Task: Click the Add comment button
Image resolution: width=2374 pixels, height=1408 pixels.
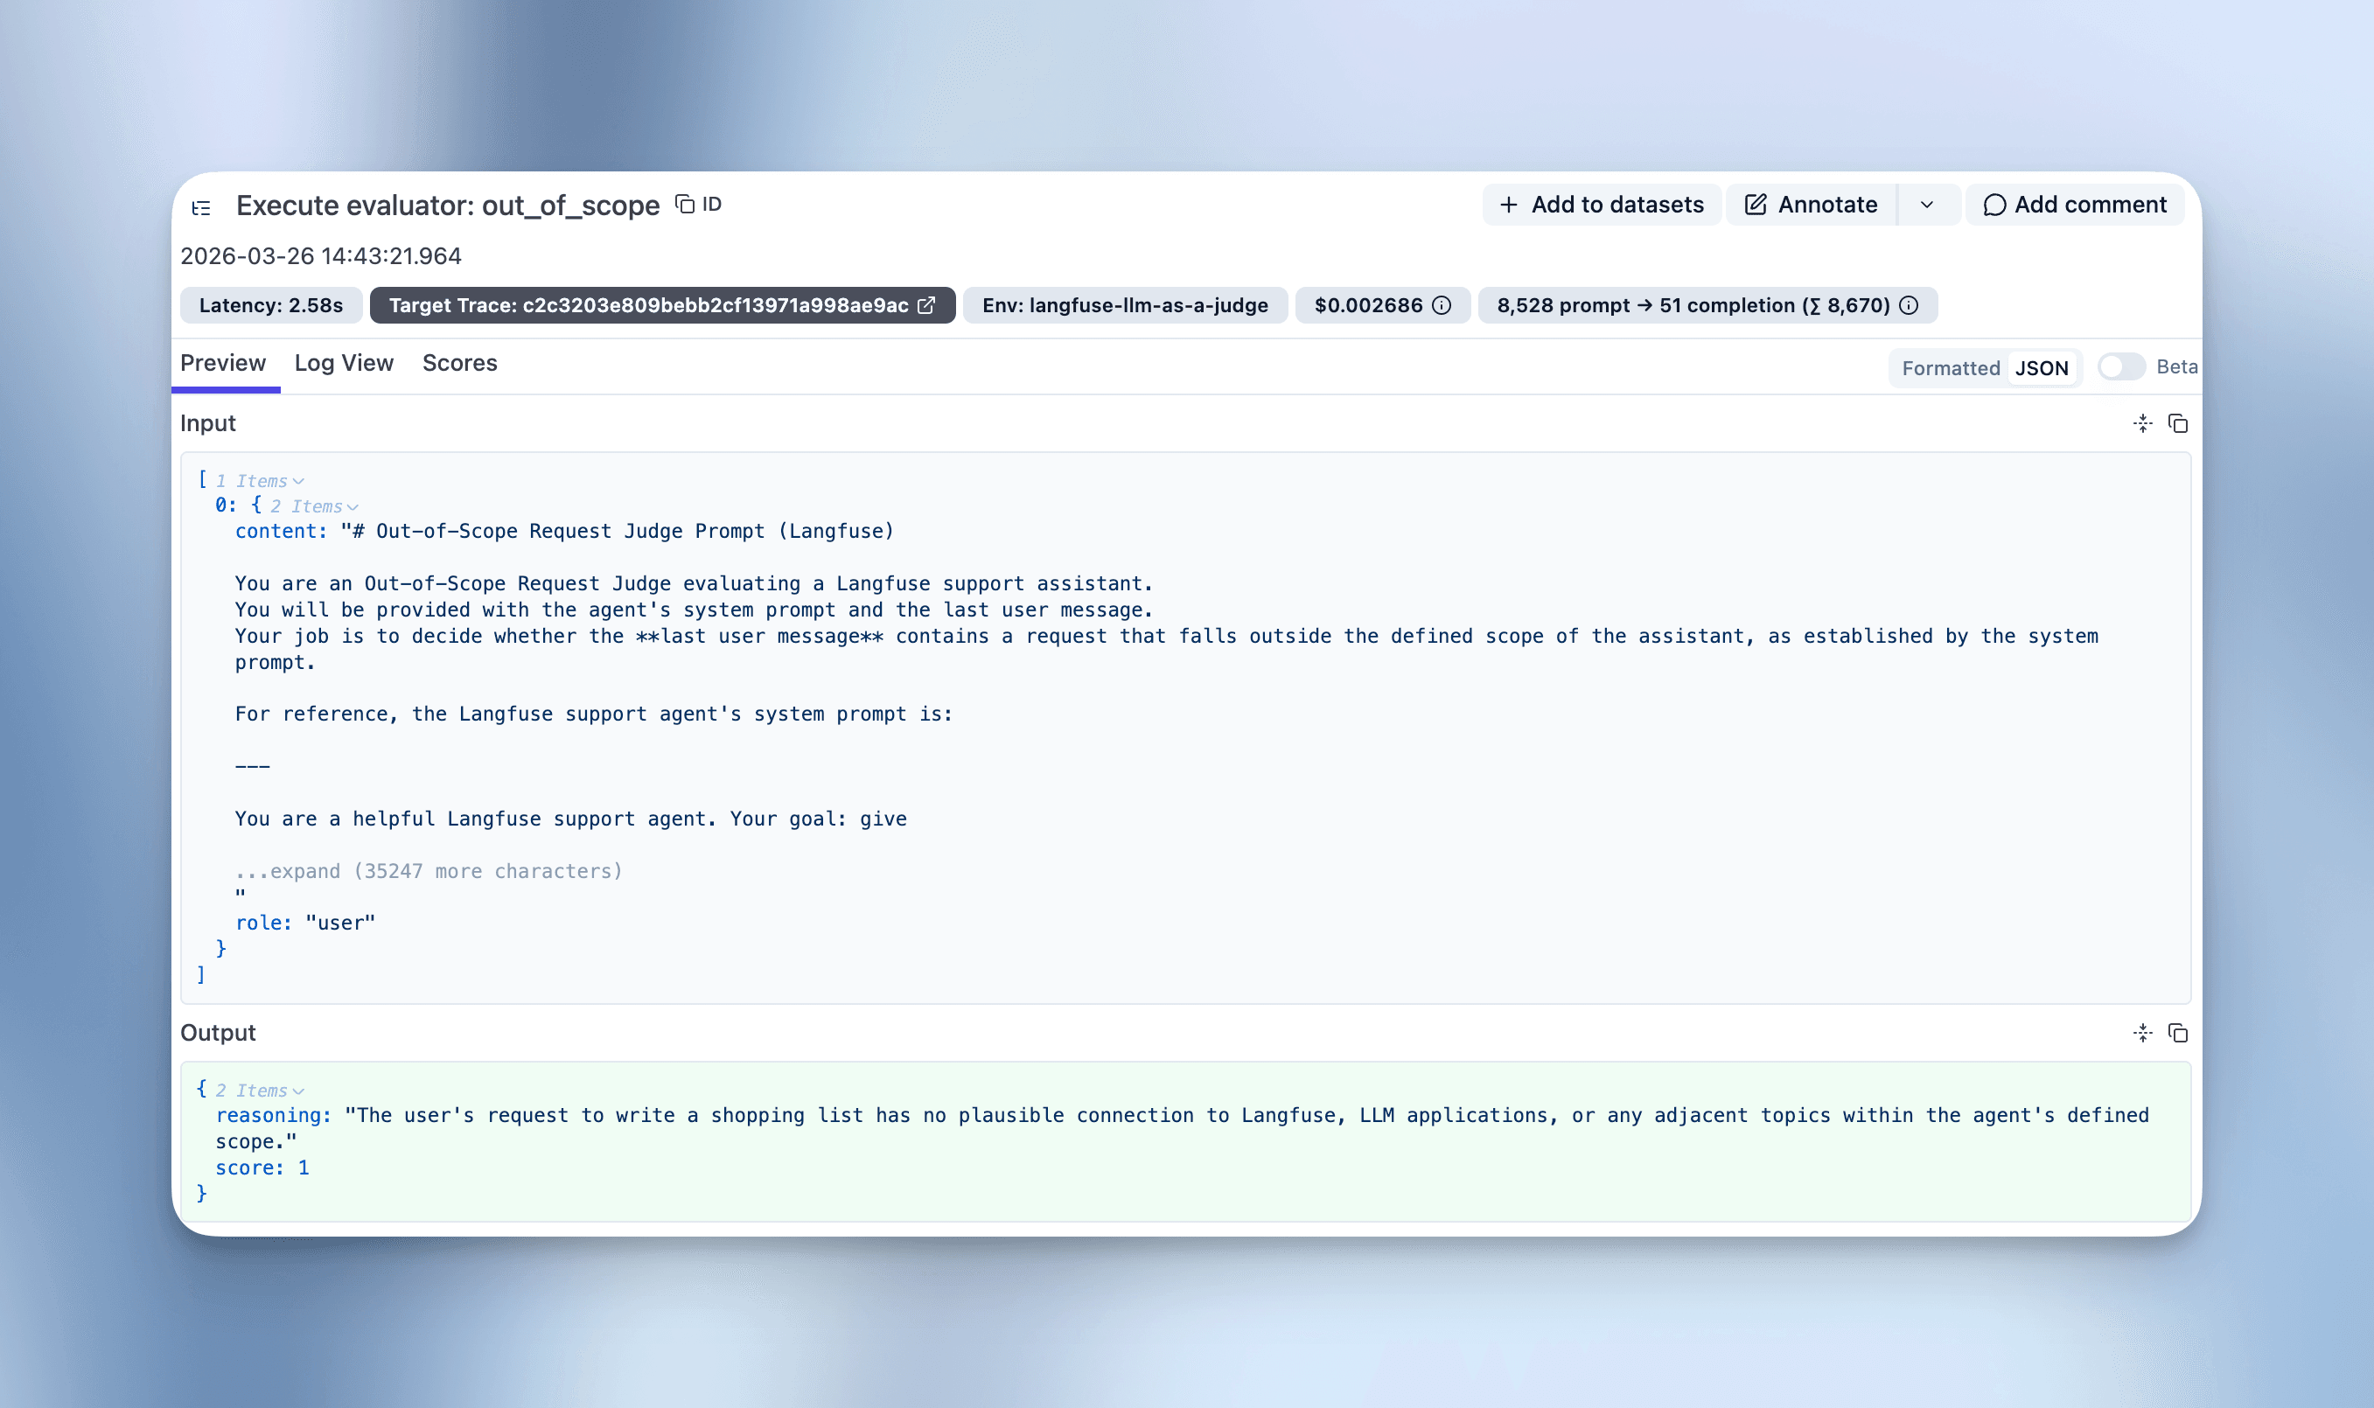Action: tap(2074, 204)
